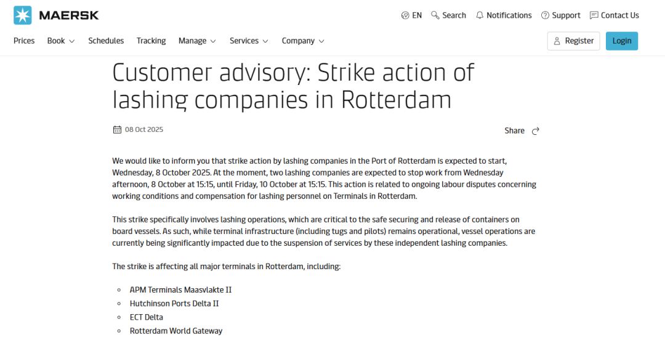665x340 pixels.
Task: Open the Services dropdown chevron
Action: (265, 41)
